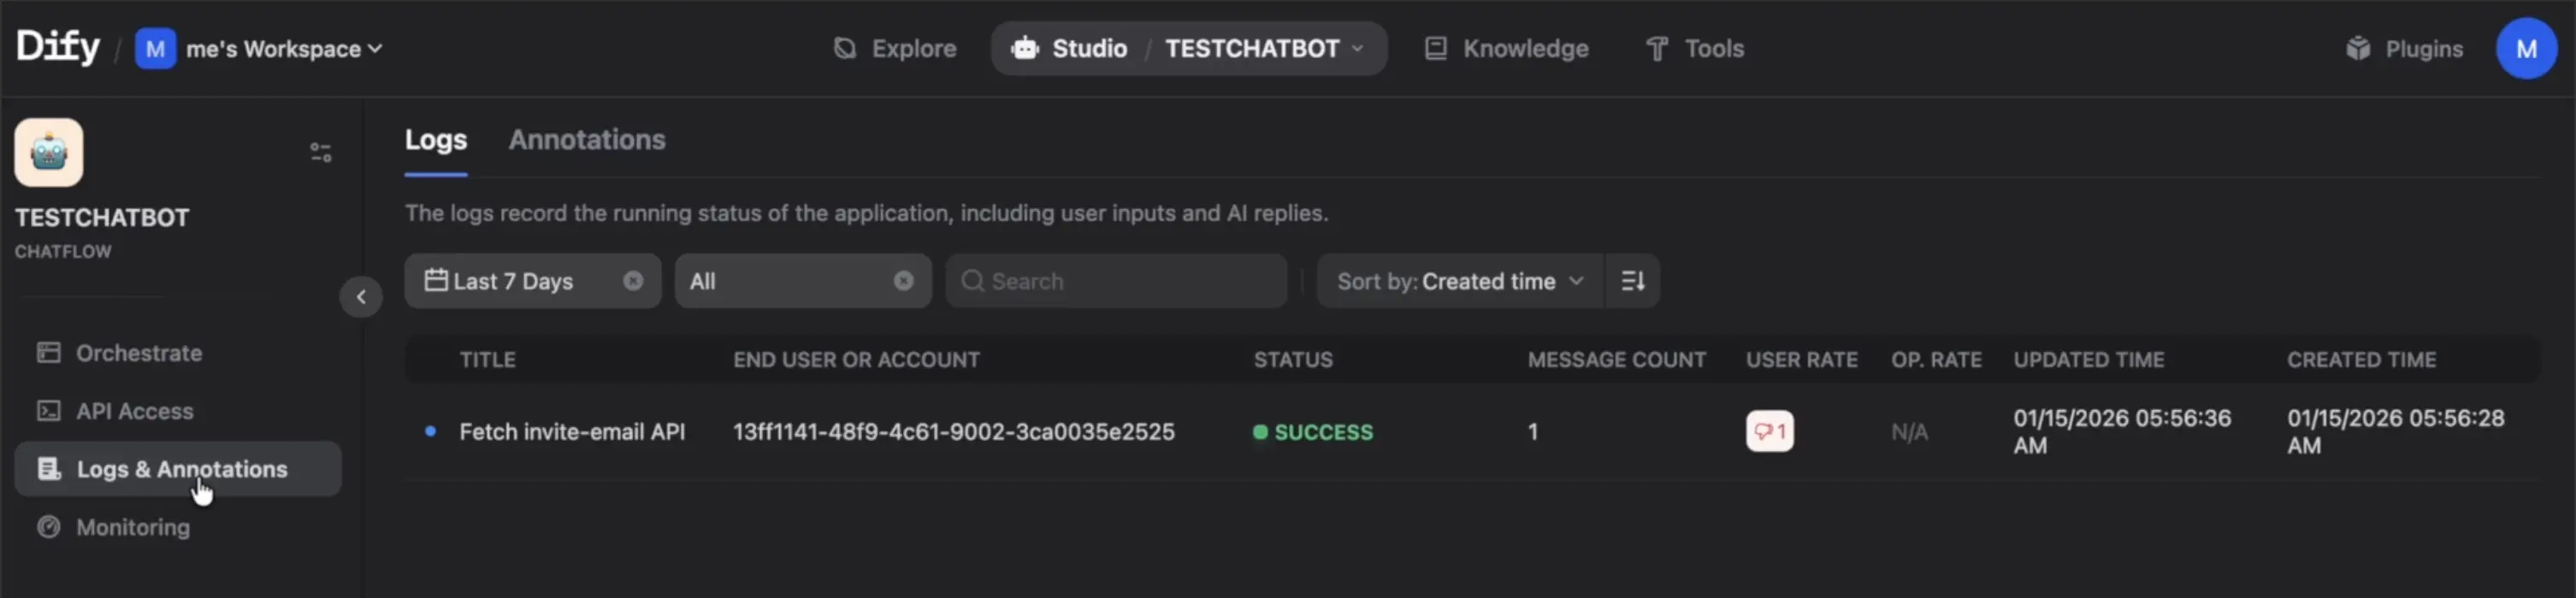The image size is (2576, 598).
Task: Open the user profile avatar
Action: click(2525, 48)
